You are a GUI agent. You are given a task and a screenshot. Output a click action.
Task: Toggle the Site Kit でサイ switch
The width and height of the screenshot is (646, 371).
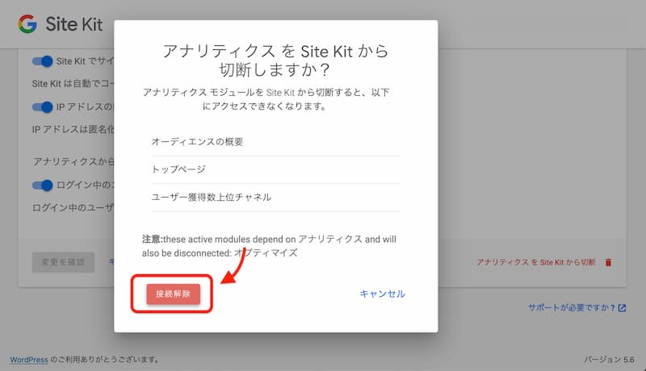pos(43,61)
